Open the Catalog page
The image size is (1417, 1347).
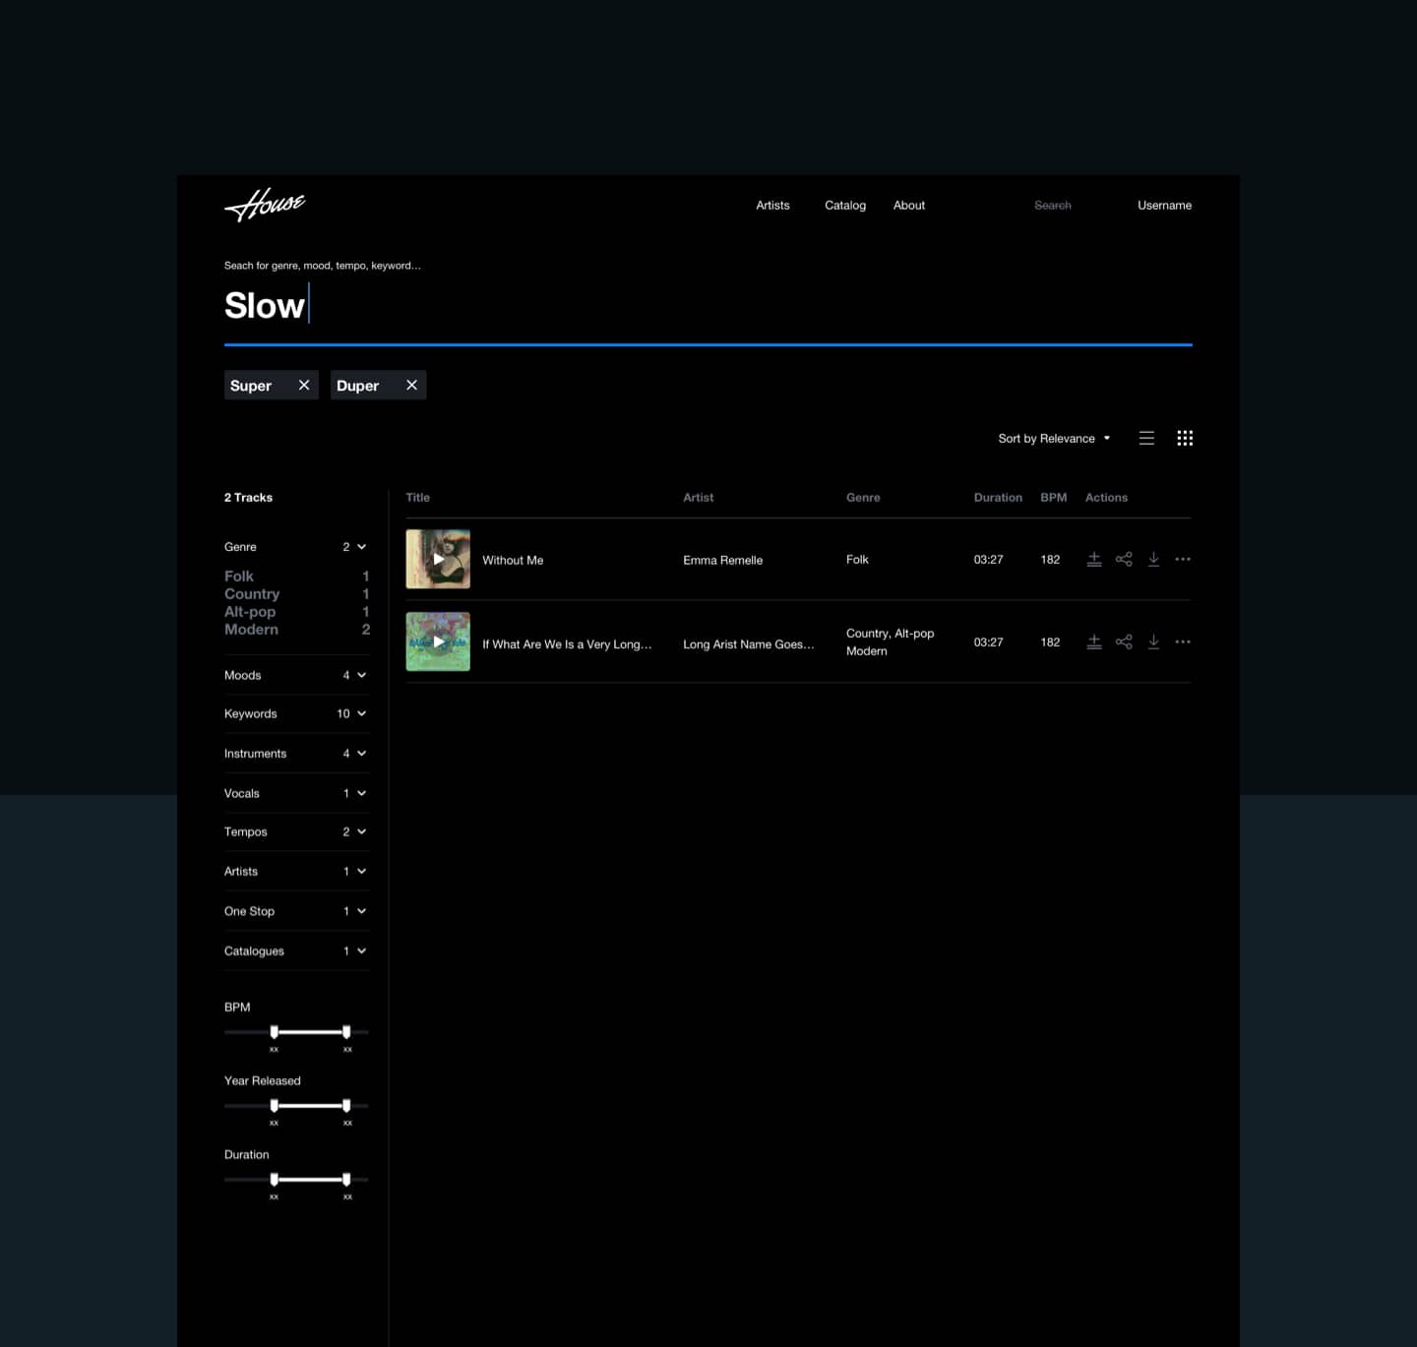(844, 205)
